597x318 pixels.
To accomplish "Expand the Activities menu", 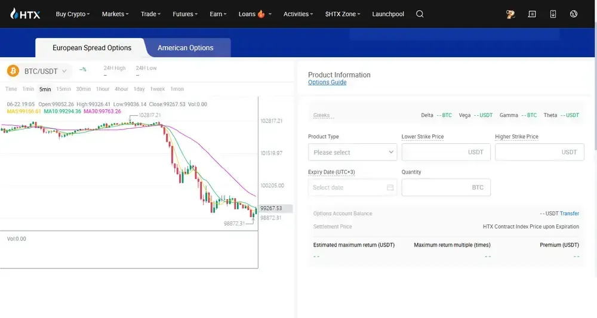I will tap(298, 14).
